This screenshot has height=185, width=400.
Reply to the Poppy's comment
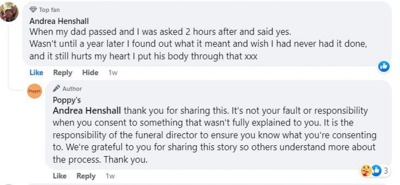(x=86, y=176)
